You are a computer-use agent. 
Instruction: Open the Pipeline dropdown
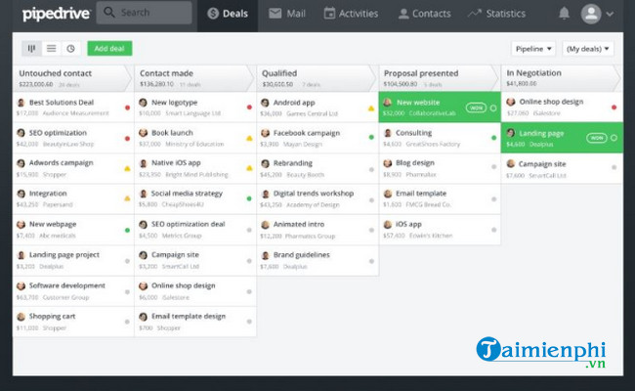point(533,49)
